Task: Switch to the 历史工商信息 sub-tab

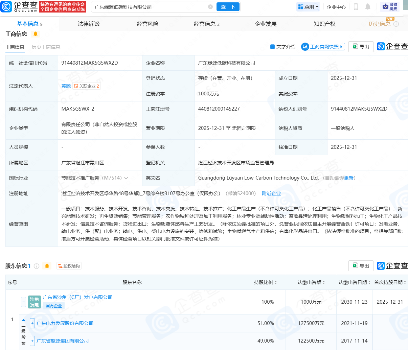Action: pyautogui.click(x=46, y=47)
